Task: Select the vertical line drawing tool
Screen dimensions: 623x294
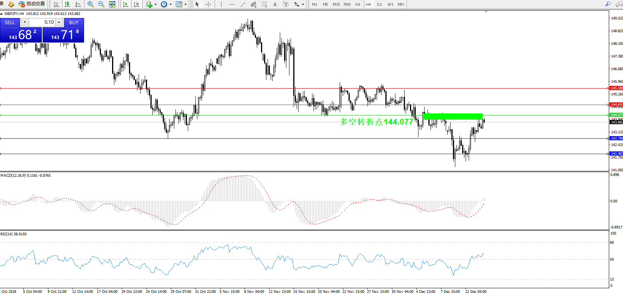Action: 221,4
